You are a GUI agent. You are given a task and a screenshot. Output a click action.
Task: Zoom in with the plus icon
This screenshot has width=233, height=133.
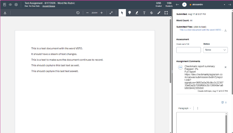[102, 13]
